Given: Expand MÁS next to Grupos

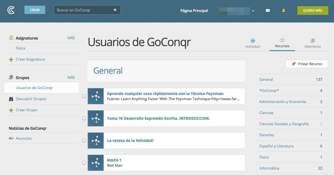Looking at the screenshot, I should point(71,77).
